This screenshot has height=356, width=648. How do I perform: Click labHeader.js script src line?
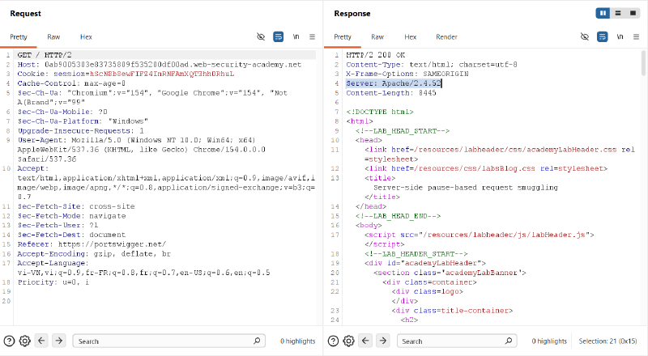pos(479,235)
